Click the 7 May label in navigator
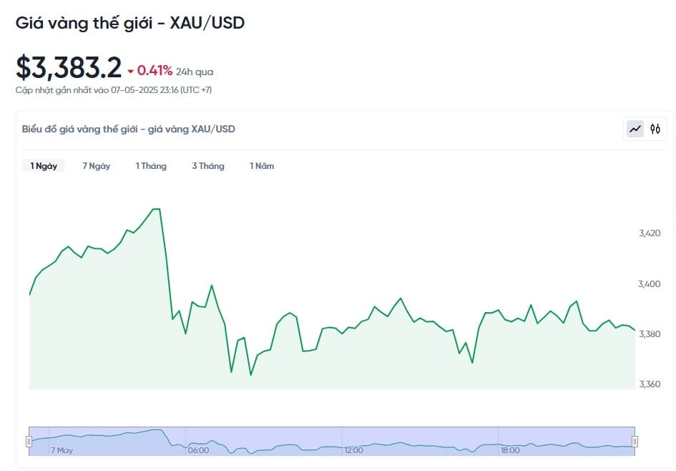 [62, 450]
